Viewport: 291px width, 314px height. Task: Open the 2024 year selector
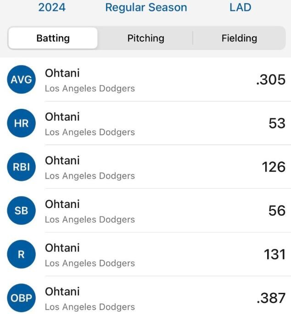(52, 7)
